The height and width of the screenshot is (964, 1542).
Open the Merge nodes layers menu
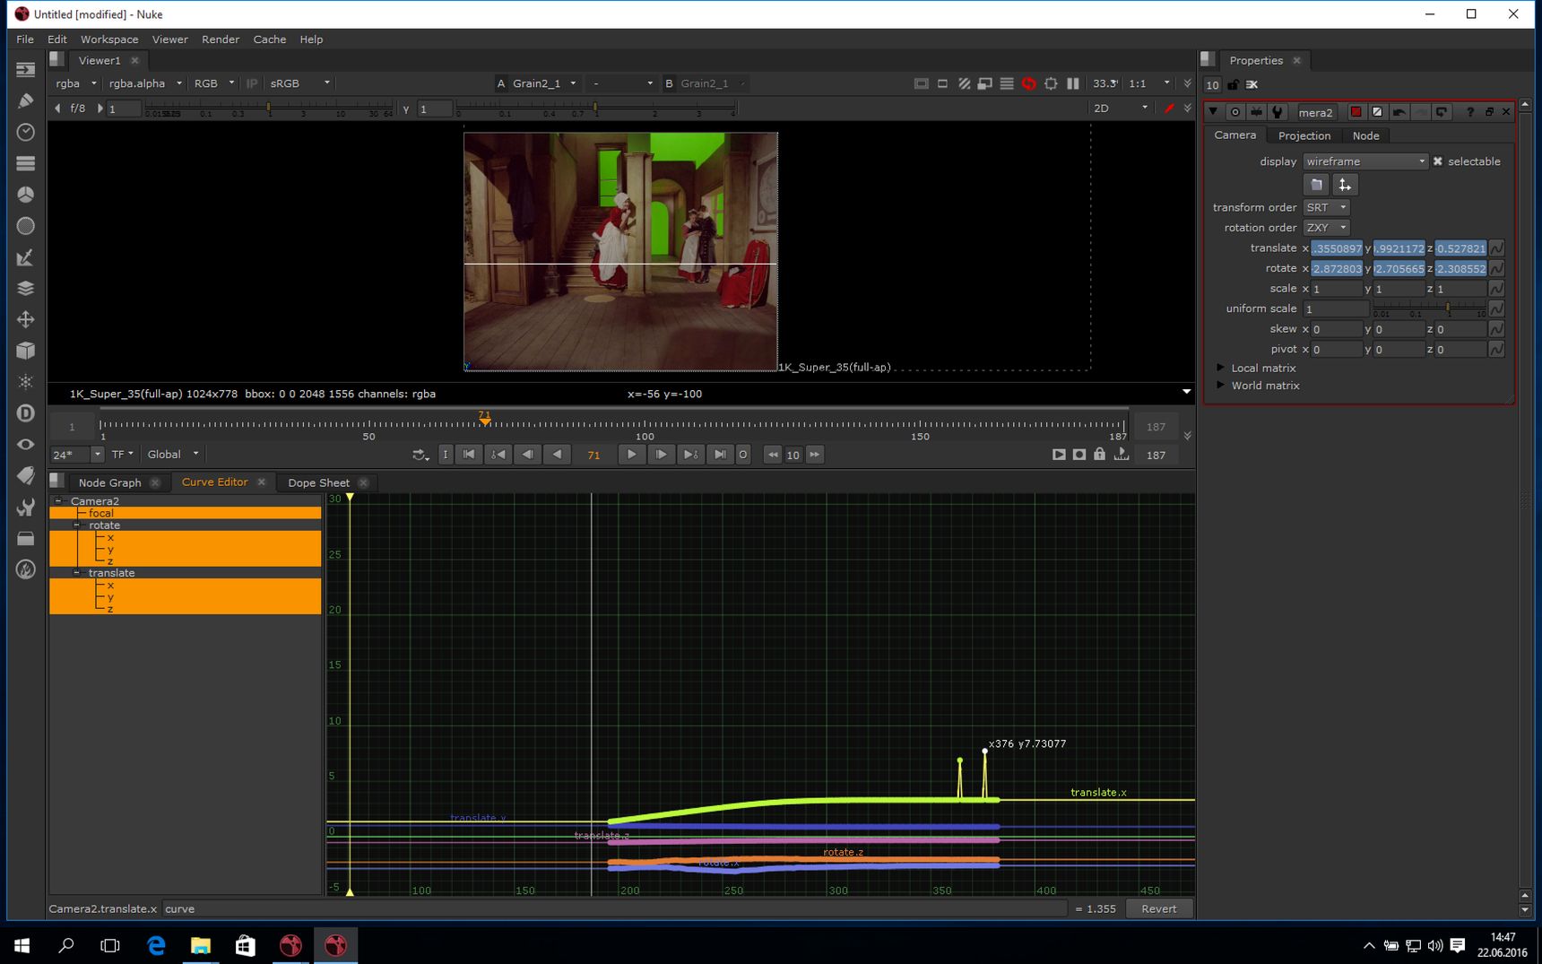coord(26,288)
